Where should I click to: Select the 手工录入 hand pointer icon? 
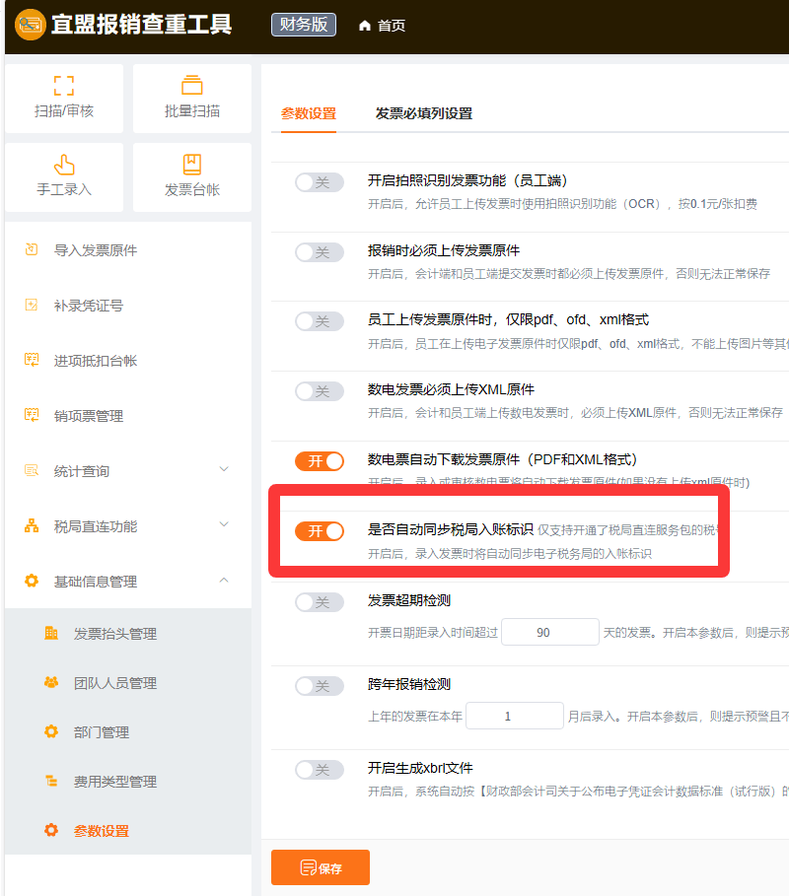pyautogui.click(x=64, y=165)
